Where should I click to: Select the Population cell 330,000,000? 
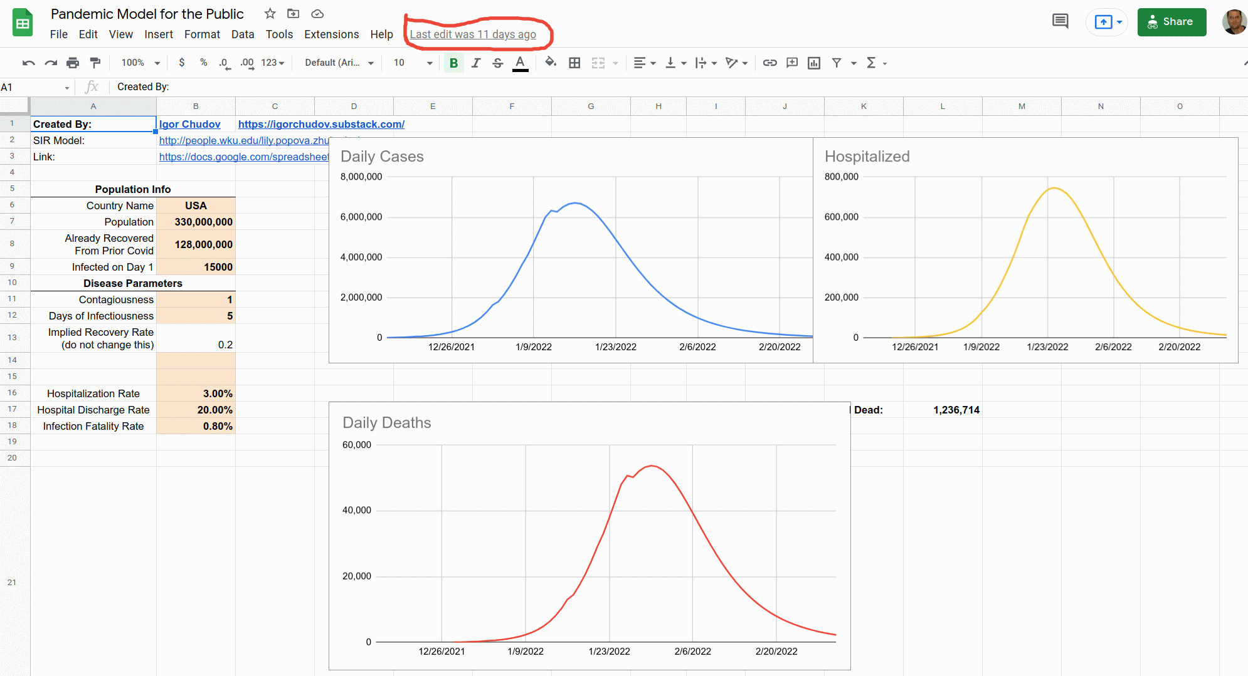click(x=196, y=222)
